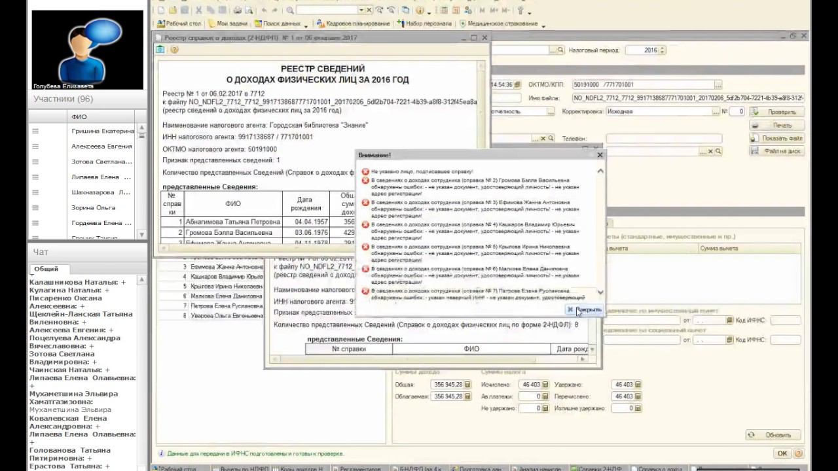Screen dimensions: 838x471
Task: Open Набор персонала menu
Action: (x=424, y=24)
